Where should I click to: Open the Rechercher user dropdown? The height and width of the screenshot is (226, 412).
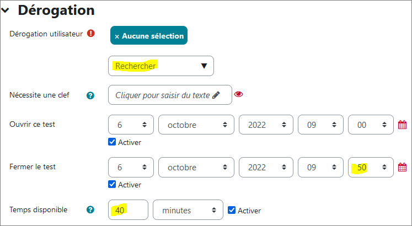(x=161, y=66)
